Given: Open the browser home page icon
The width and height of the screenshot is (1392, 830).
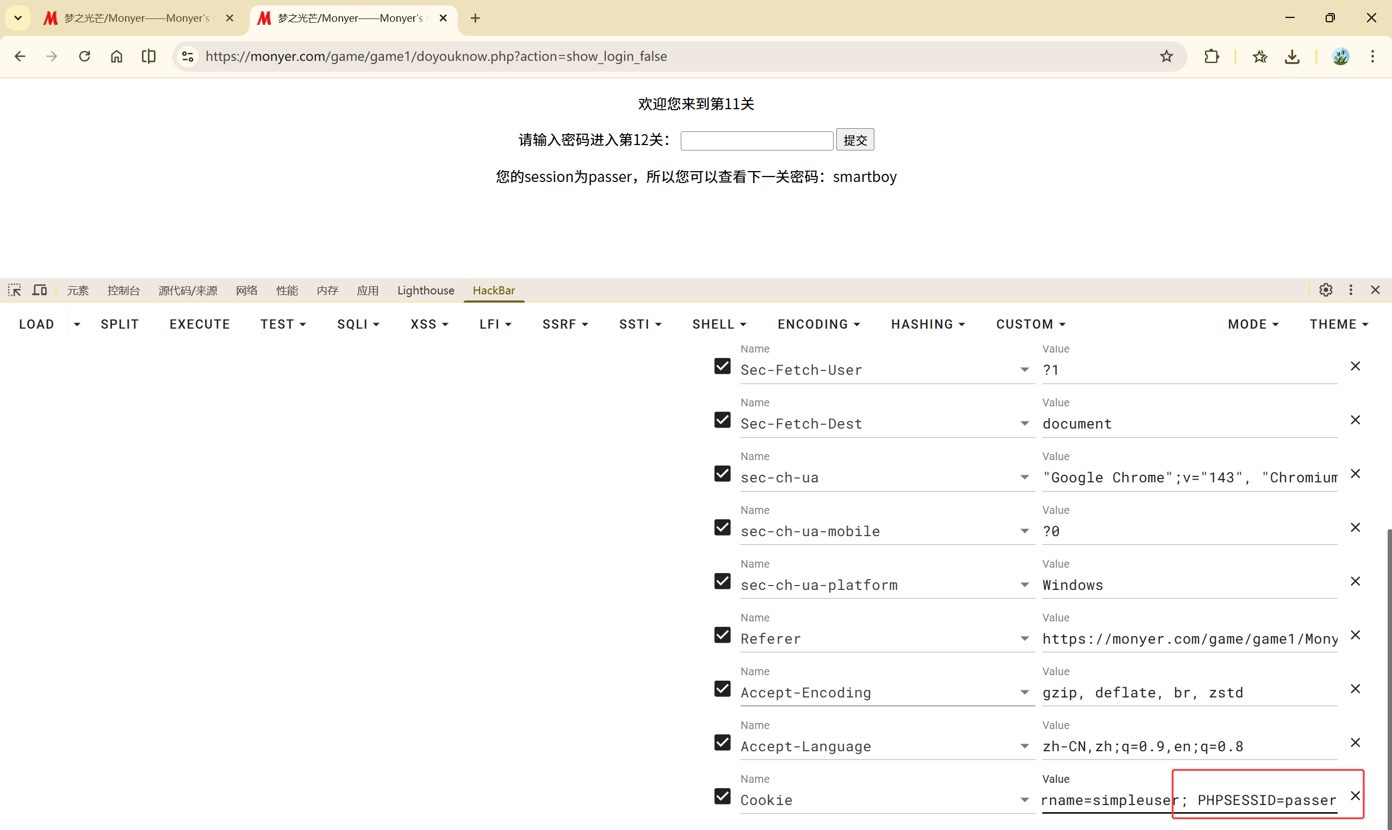Looking at the screenshot, I should (x=116, y=56).
